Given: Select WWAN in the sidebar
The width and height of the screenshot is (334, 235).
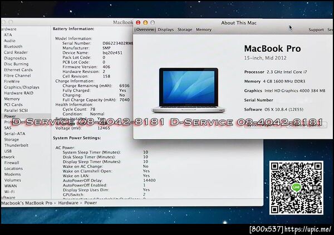Looking at the screenshot, I should [x=11, y=186].
